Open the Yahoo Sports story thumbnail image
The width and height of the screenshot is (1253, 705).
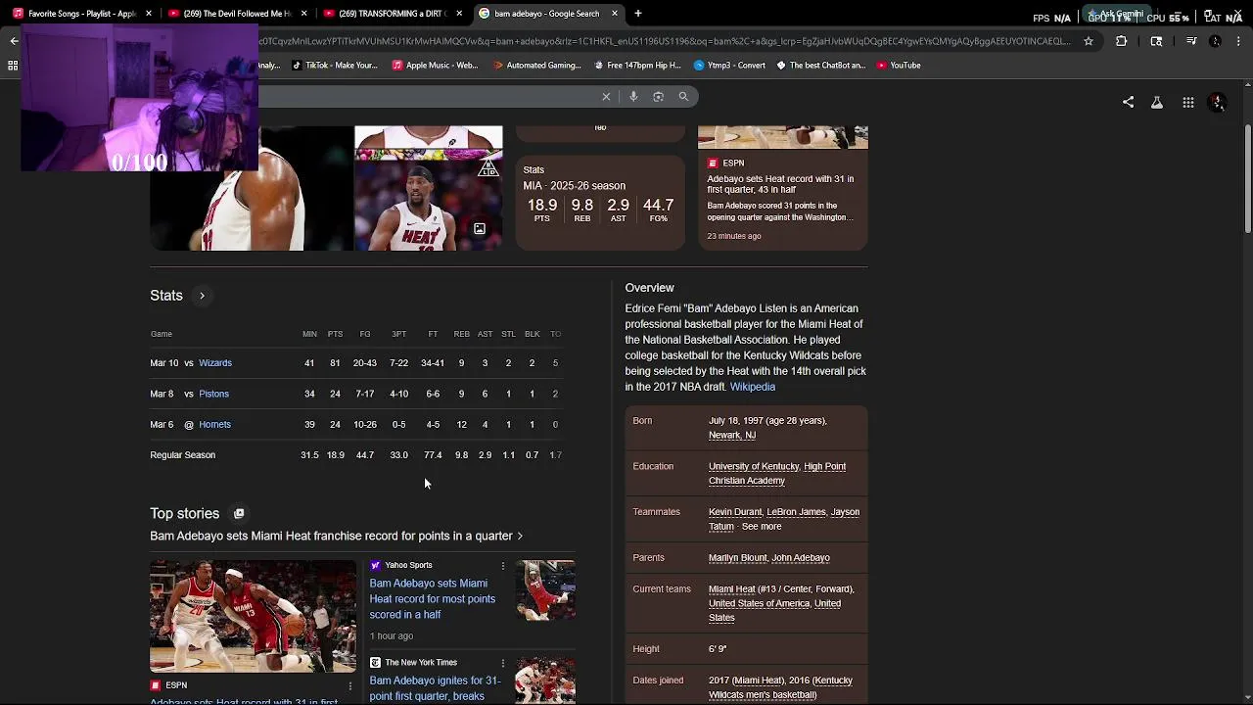[545, 590]
